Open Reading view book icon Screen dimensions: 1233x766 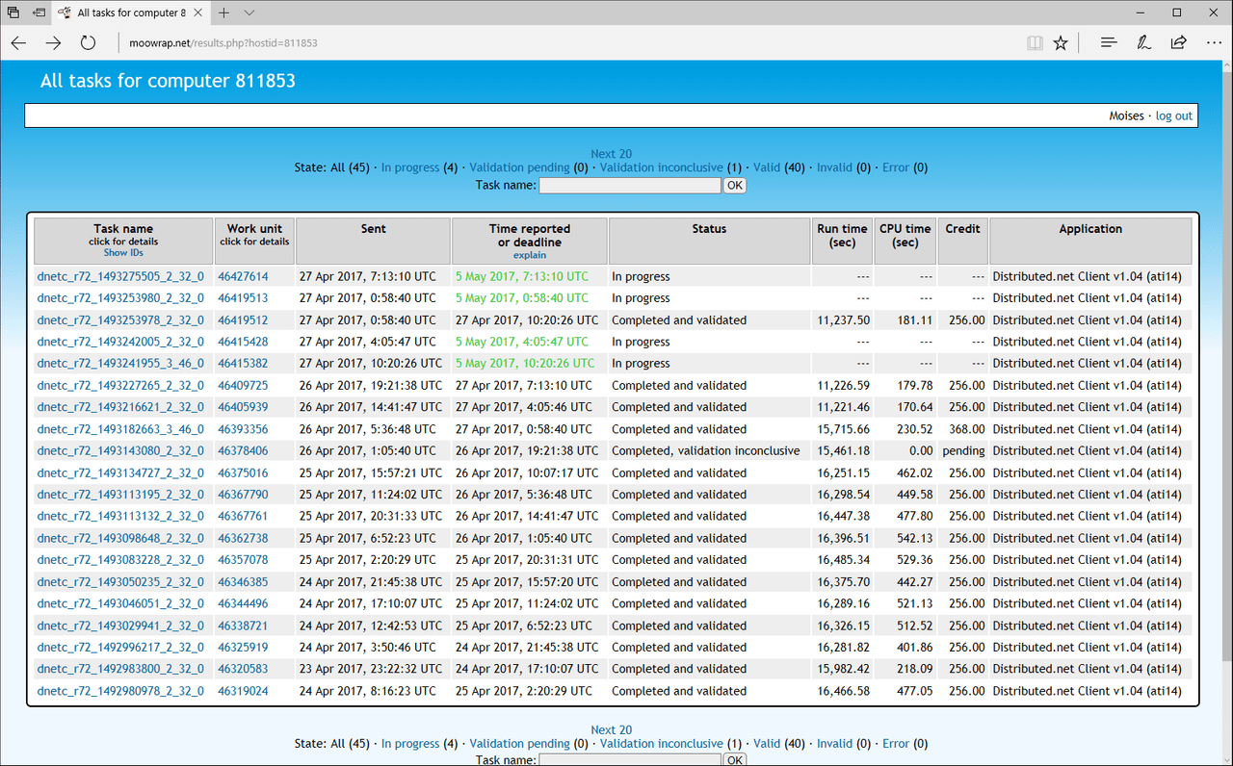point(1035,43)
